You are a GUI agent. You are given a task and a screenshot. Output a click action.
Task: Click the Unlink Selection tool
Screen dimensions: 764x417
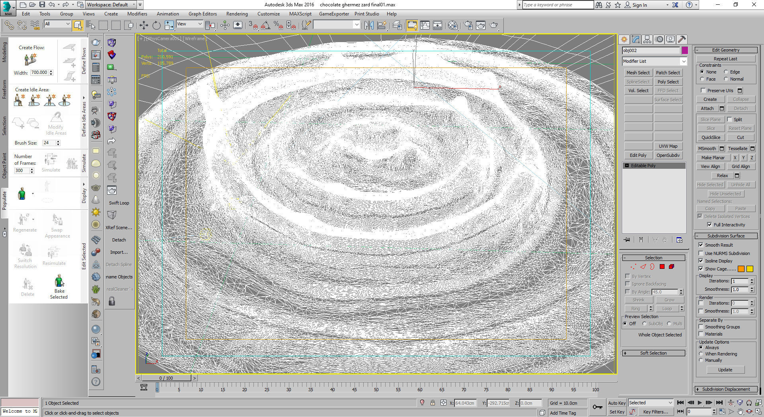(x=22, y=25)
